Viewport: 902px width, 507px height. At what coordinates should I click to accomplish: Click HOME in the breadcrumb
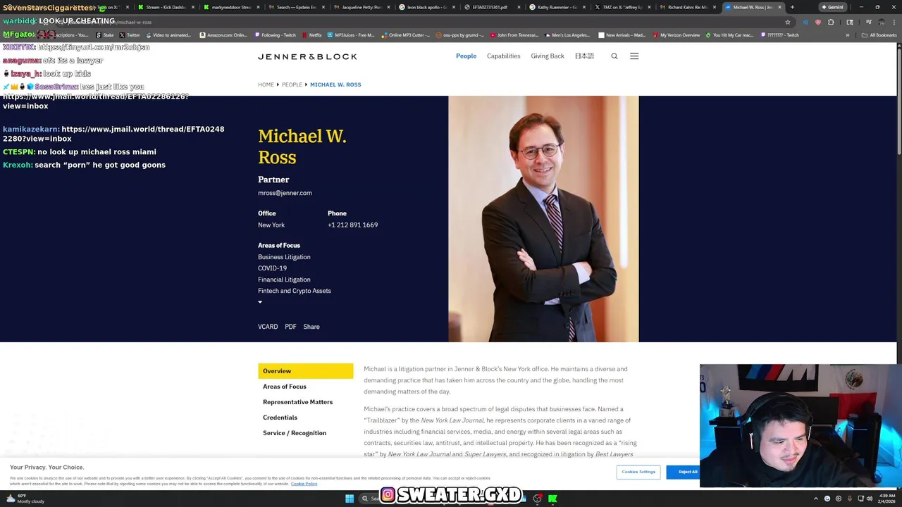266,84
